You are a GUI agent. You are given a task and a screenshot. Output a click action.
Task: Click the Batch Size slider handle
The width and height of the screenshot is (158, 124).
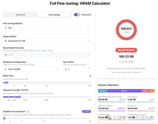point(7,83)
